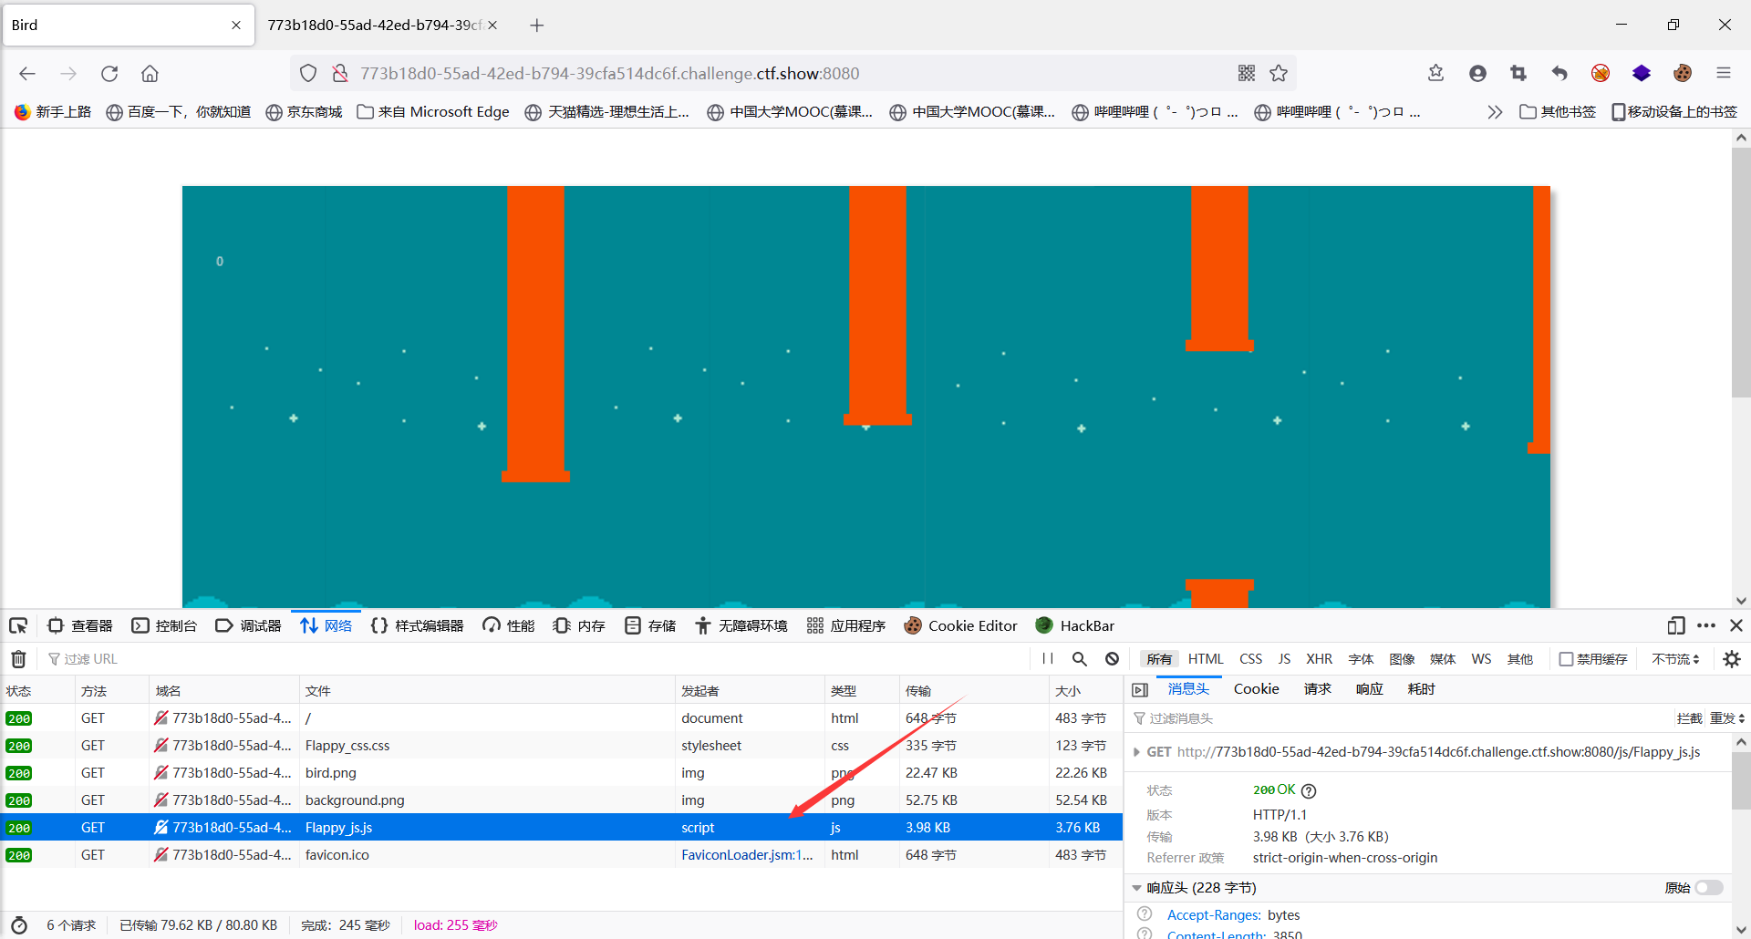Clear network log with trash icon
This screenshot has width=1751, height=939.
click(x=18, y=659)
